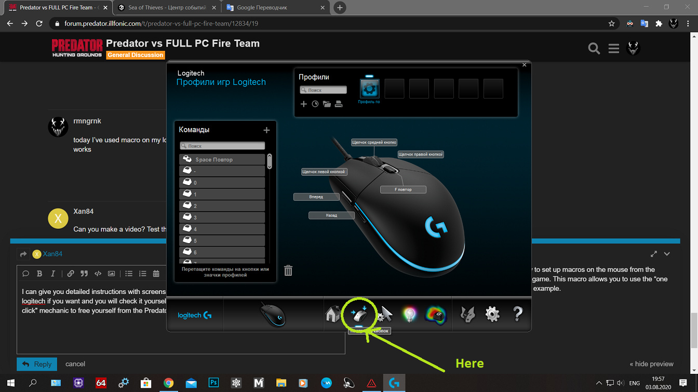The height and width of the screenshot is (392, 698).
Task: Click the image upload icon in the editor
Action: (x=111, y=274)
